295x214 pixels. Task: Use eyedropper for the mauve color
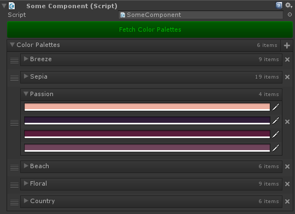(x=276, y=148)
